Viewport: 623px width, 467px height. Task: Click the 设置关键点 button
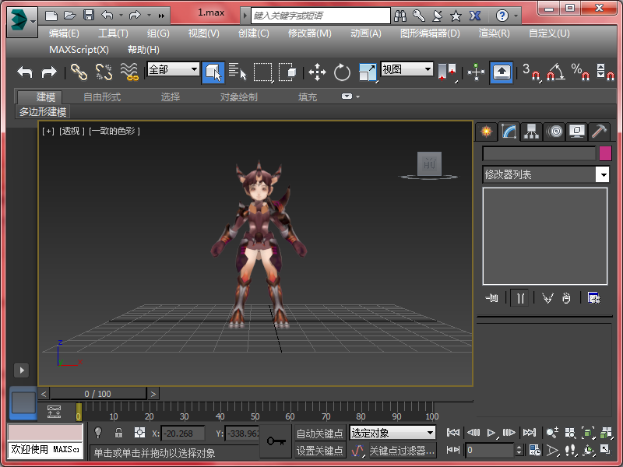pos(320,451)
